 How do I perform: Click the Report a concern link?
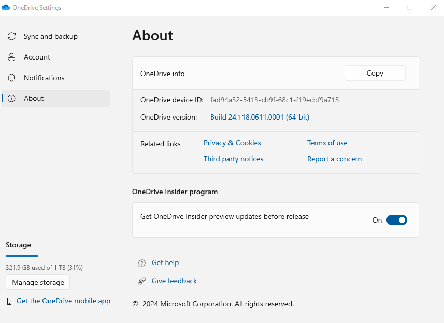pos(334,159)
